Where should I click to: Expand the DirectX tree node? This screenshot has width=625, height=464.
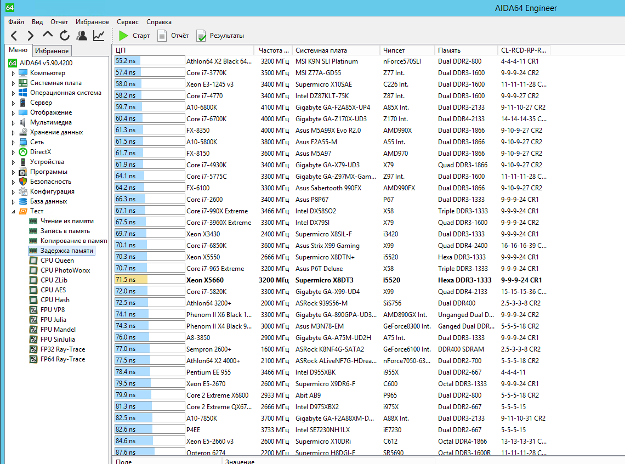pyautogui.click(x=13, y=152)
